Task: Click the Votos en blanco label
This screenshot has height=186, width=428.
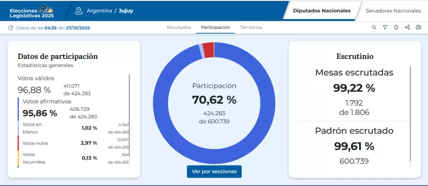Action: tap(32, 128)
